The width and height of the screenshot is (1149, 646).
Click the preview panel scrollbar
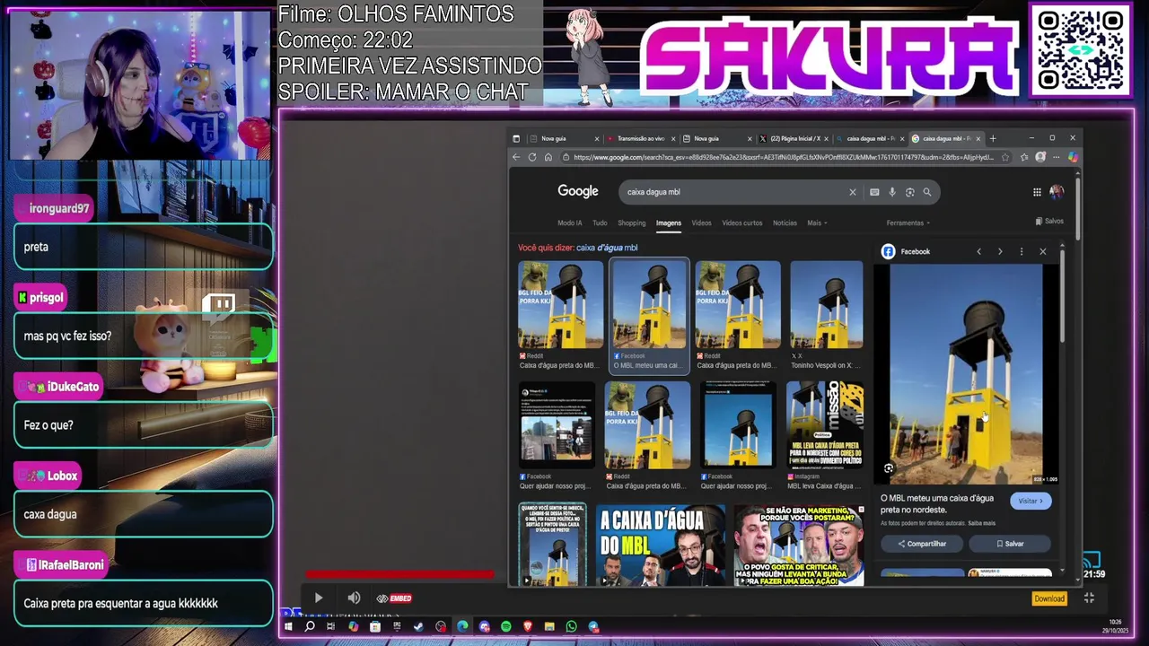[1063, 296]
